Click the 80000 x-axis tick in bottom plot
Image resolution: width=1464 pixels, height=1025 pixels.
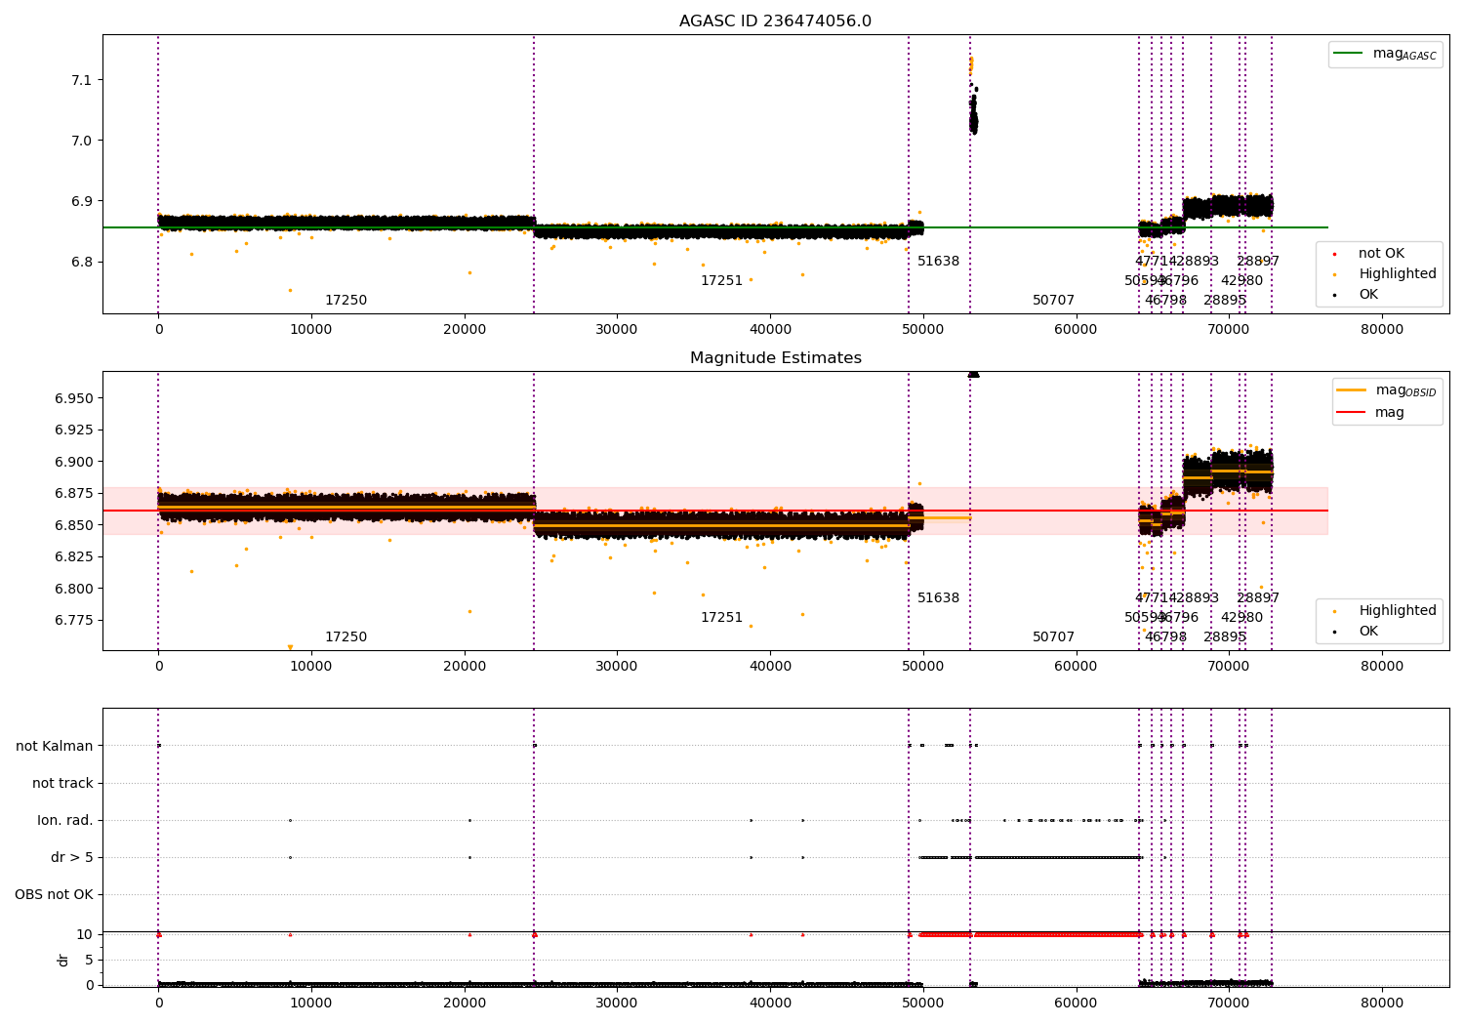point(1382,1004)
